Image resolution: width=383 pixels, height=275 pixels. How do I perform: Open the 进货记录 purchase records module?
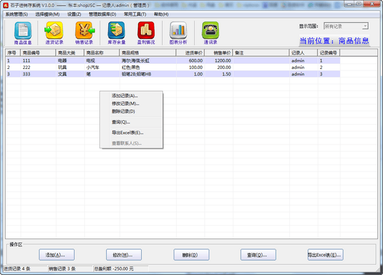coord(54,32)
